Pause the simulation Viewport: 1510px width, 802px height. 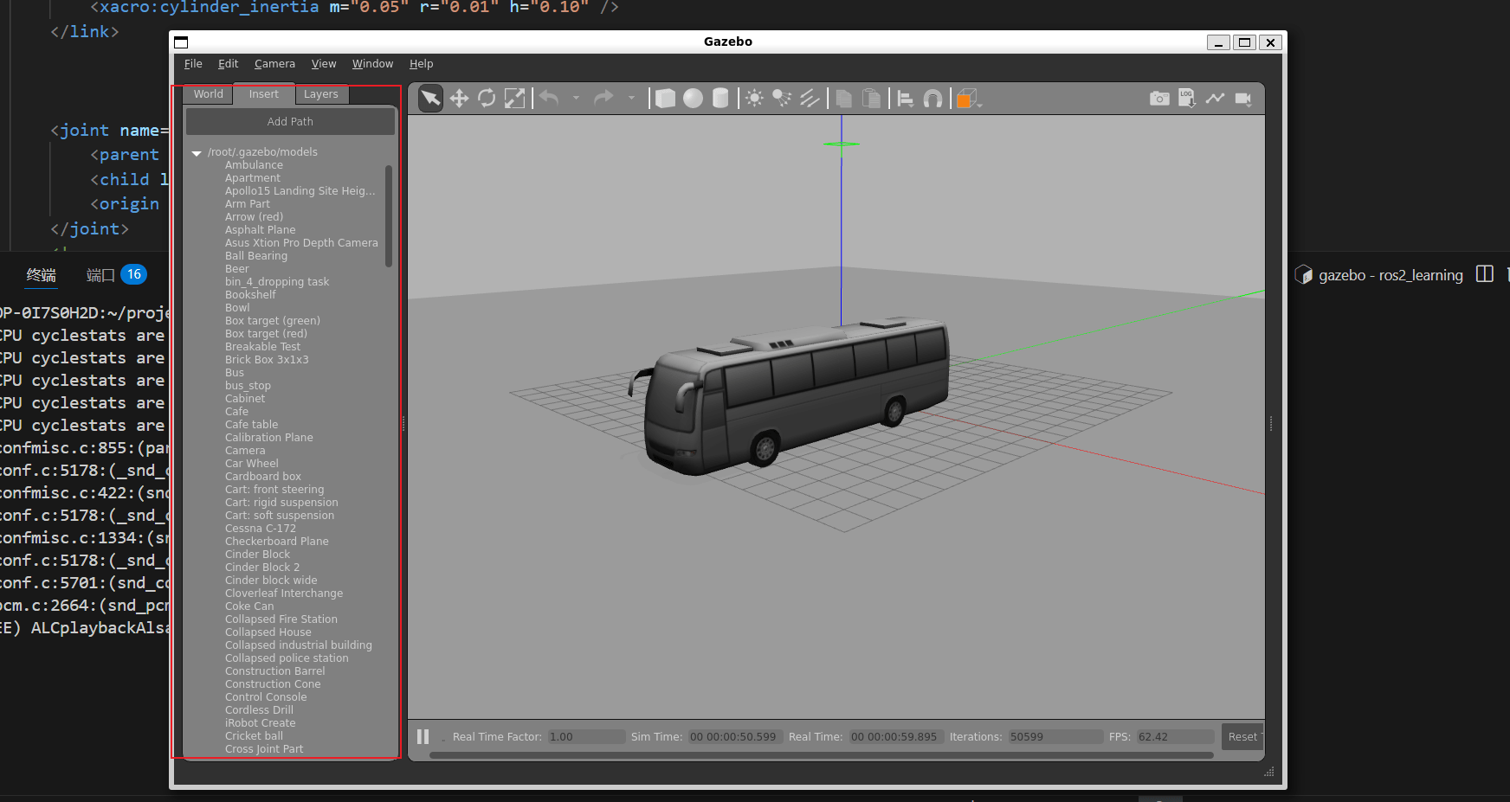pyautogui.click(x=423, y=736)
